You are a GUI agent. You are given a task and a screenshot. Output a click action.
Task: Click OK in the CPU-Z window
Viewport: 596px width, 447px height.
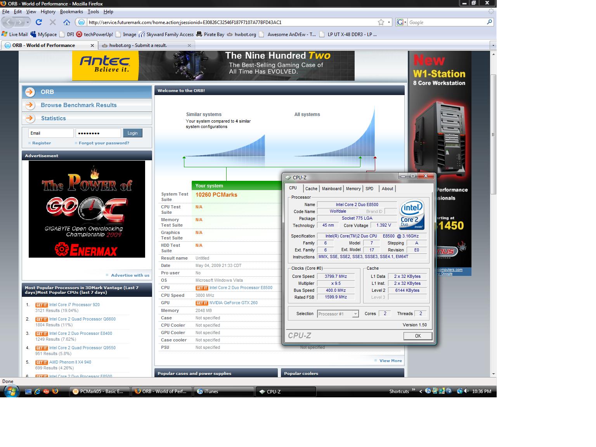(x=418, y=336)
